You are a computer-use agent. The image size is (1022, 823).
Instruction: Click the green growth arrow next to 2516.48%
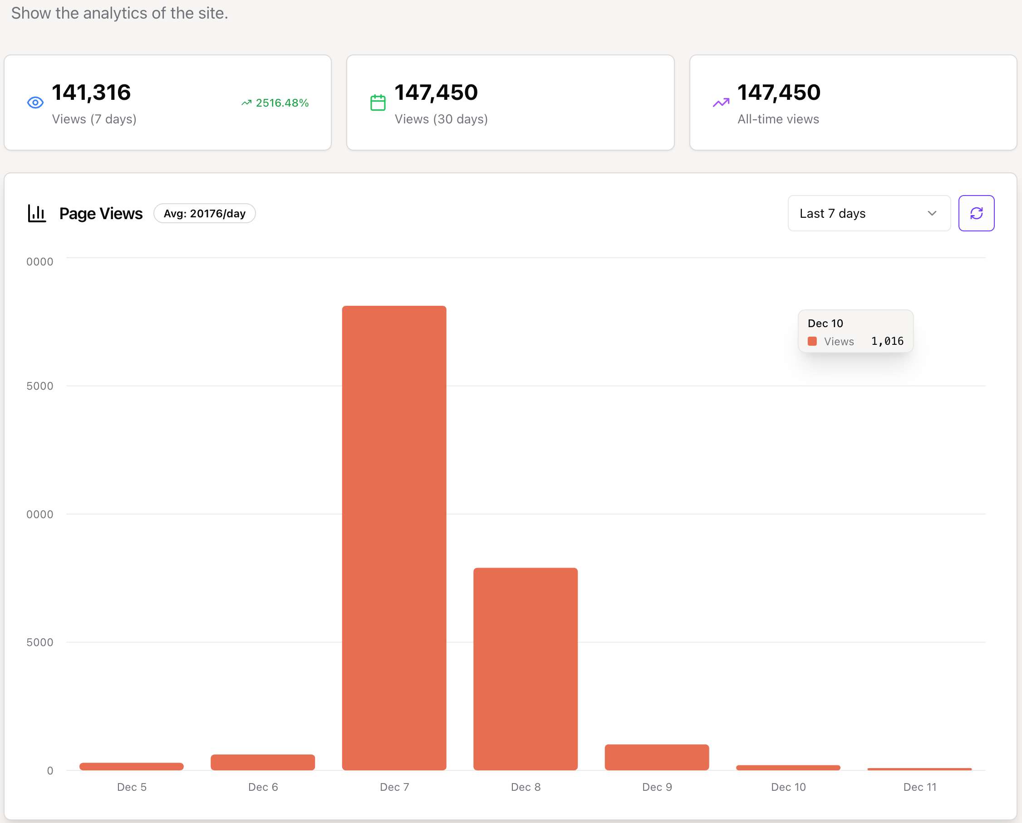click(x=246, y=103)
